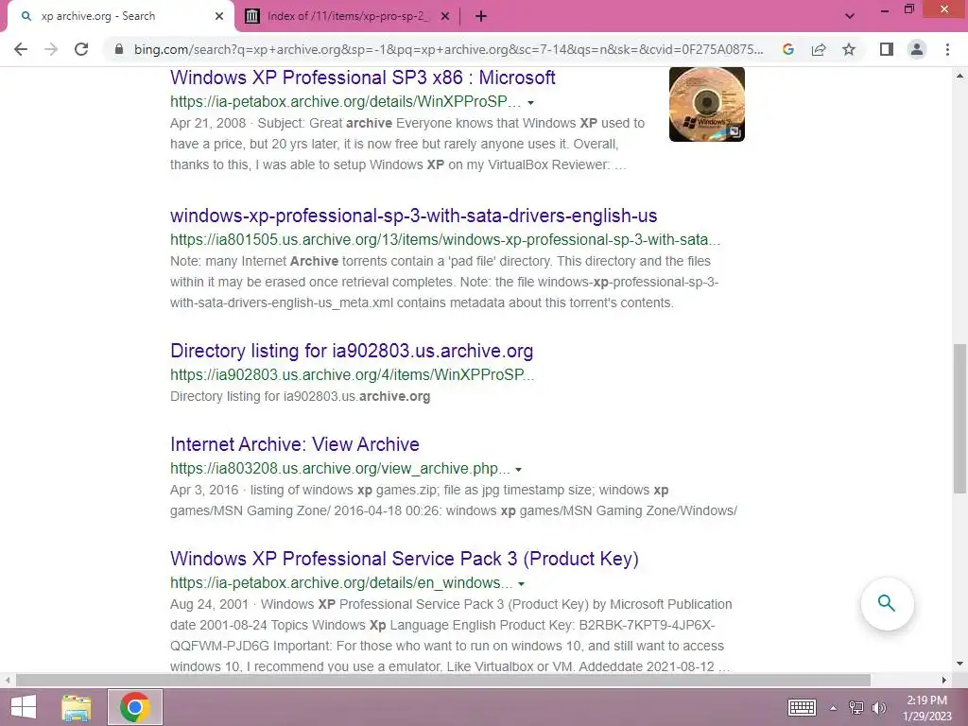The width and height of the screenshot is (968, 726).
Task: Click the ia-petabox.archive.org/details/en_windows green URL
Action: [341, 582]
